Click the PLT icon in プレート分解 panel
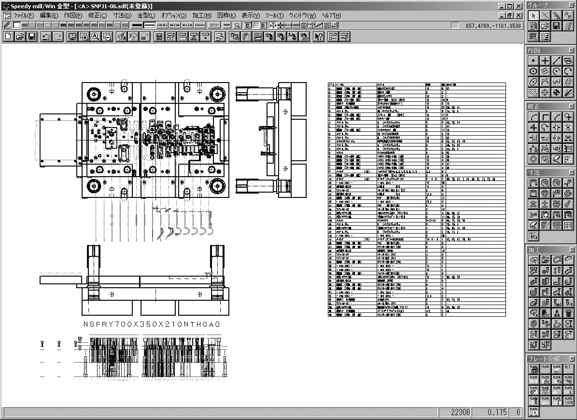577x420 pixels. (568, 369)
